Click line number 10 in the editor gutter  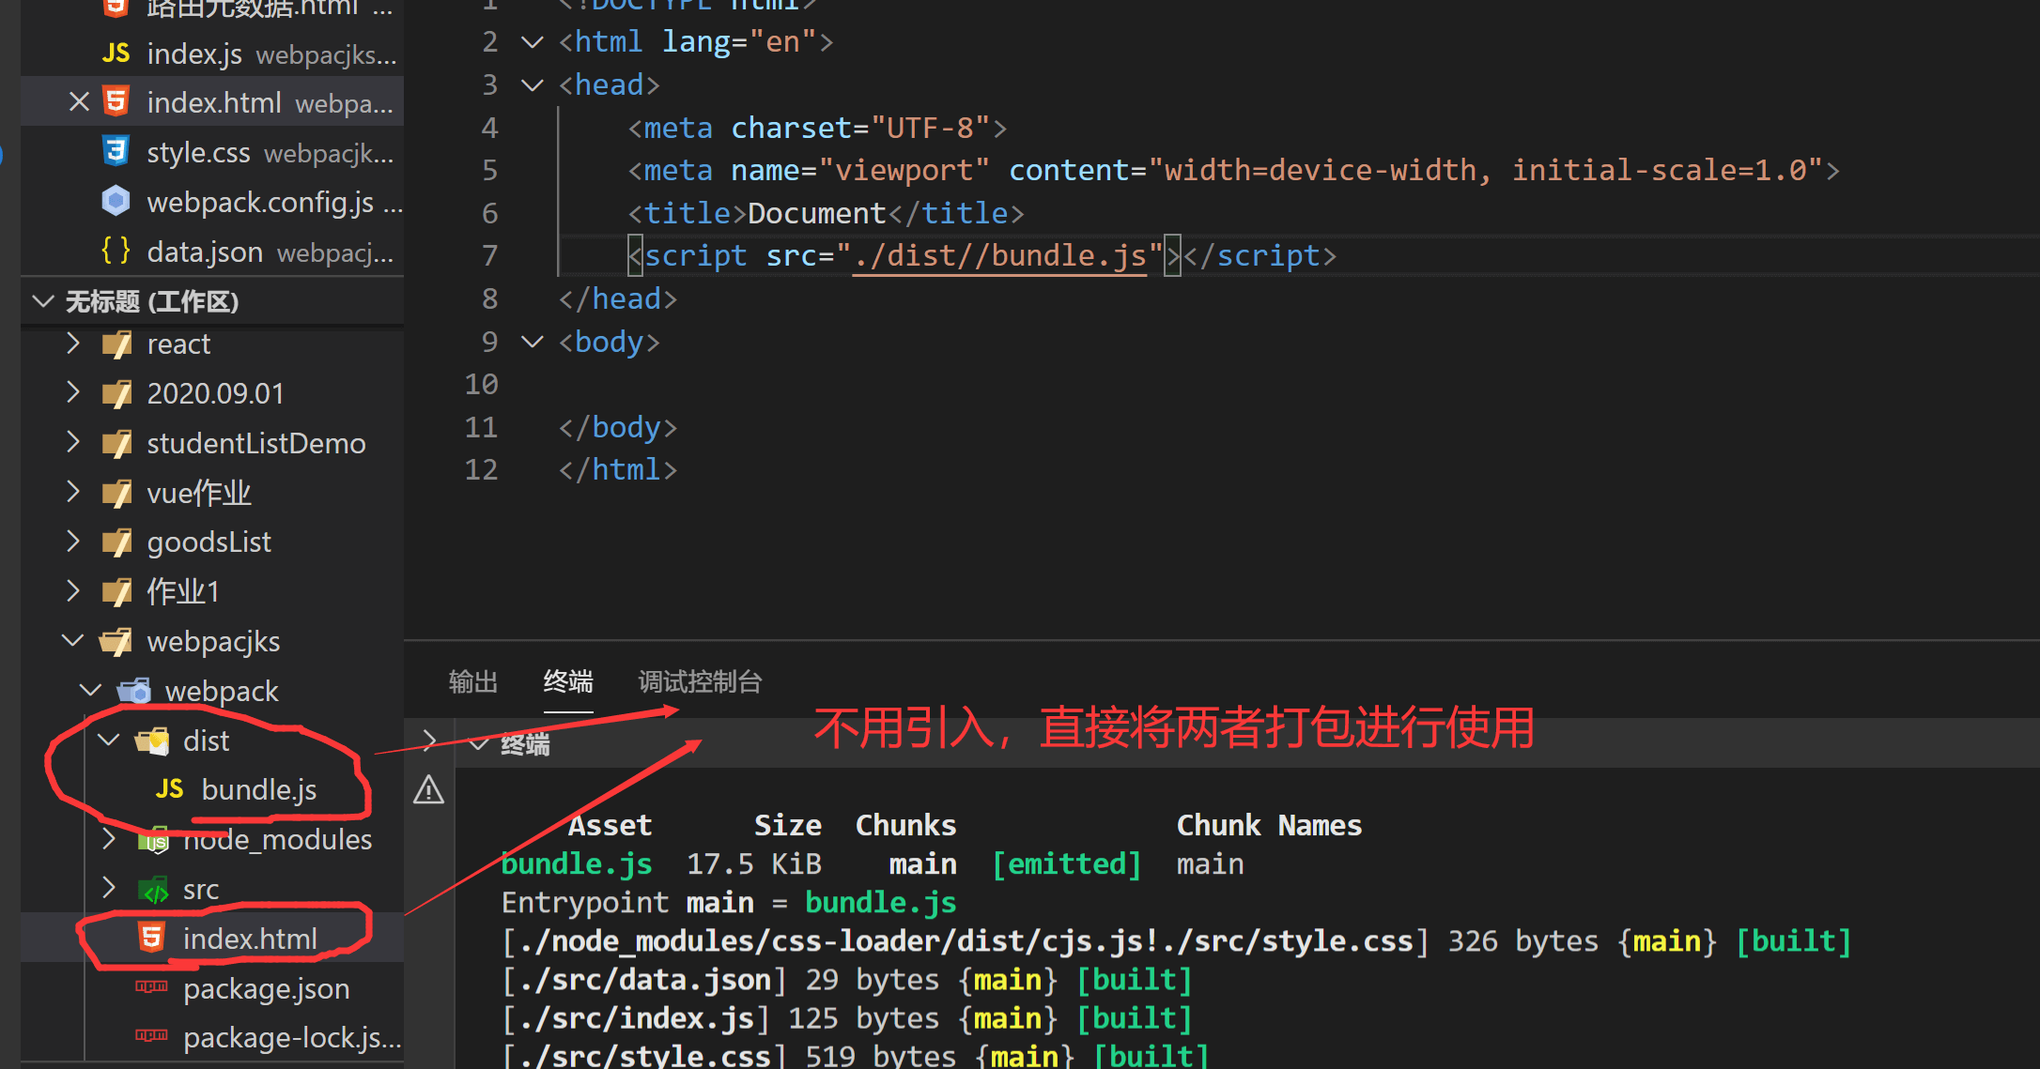coord(481,384)
